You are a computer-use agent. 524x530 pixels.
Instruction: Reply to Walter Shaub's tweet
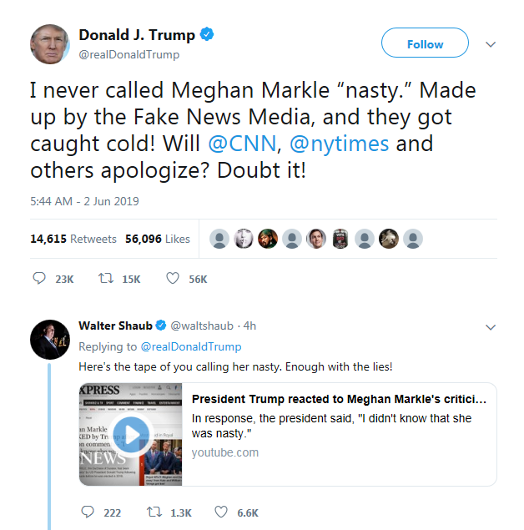87,512
